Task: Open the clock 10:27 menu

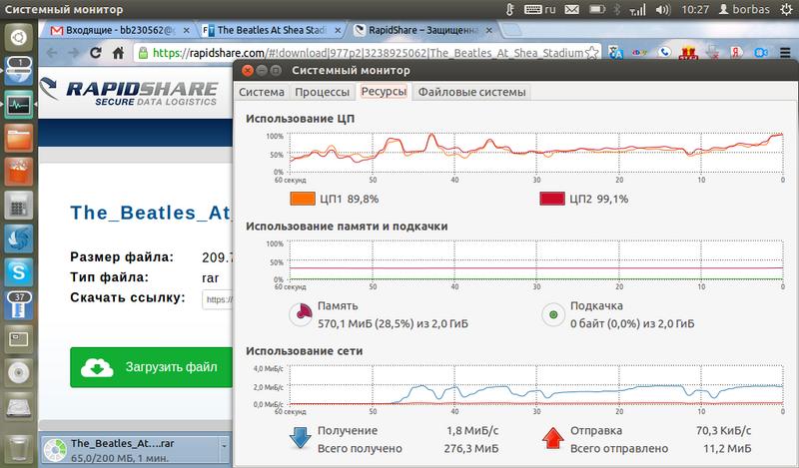Action: click(695, 9)
